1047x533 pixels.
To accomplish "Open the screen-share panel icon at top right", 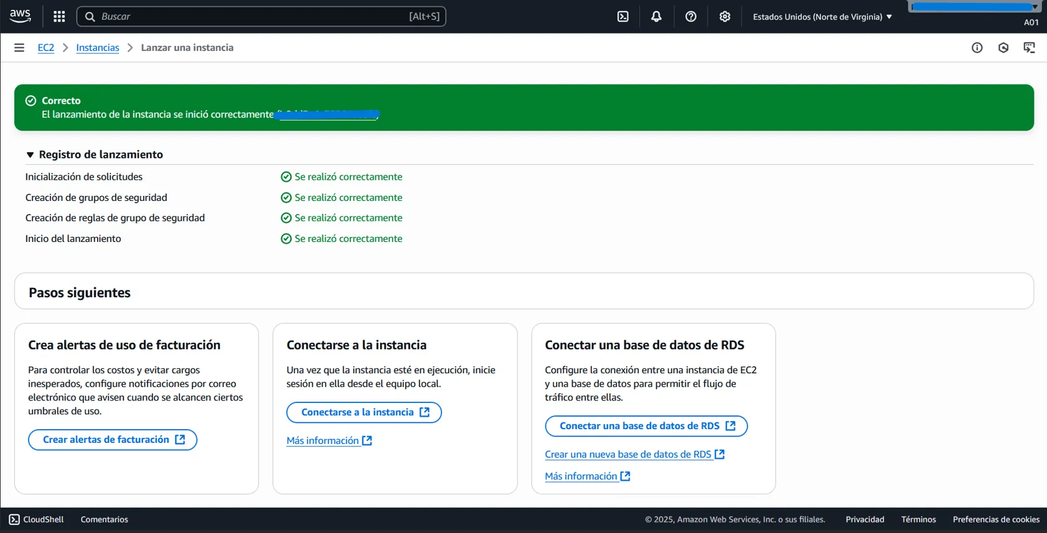I will pos(1029,48).
